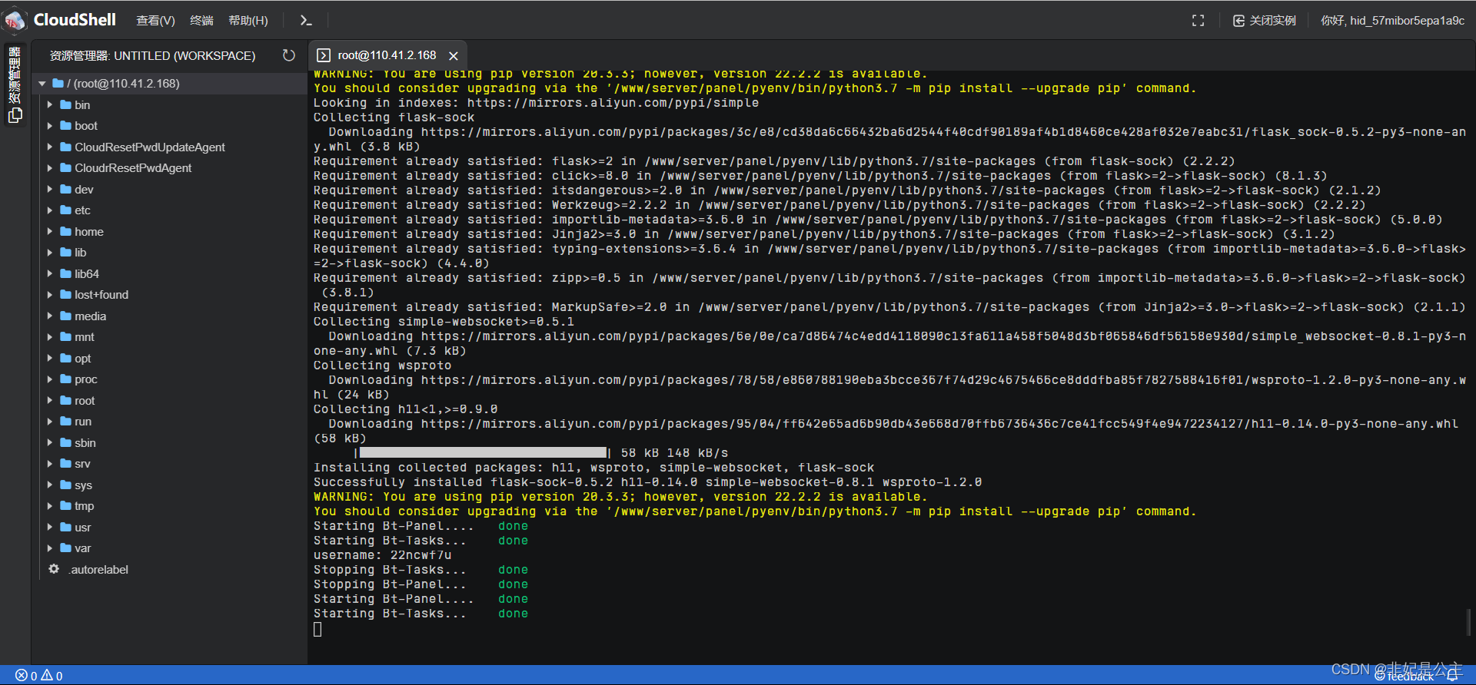Click the feedback link in status bar

tap(1405, 676)
